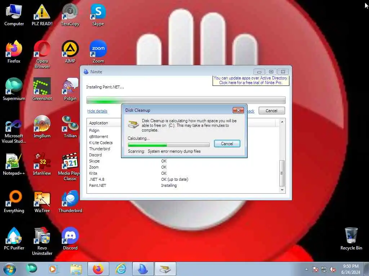Click the muted volume tray icon
Viewport: 369px width, 276px height.
pyautogui.click(x=333, y=269)
